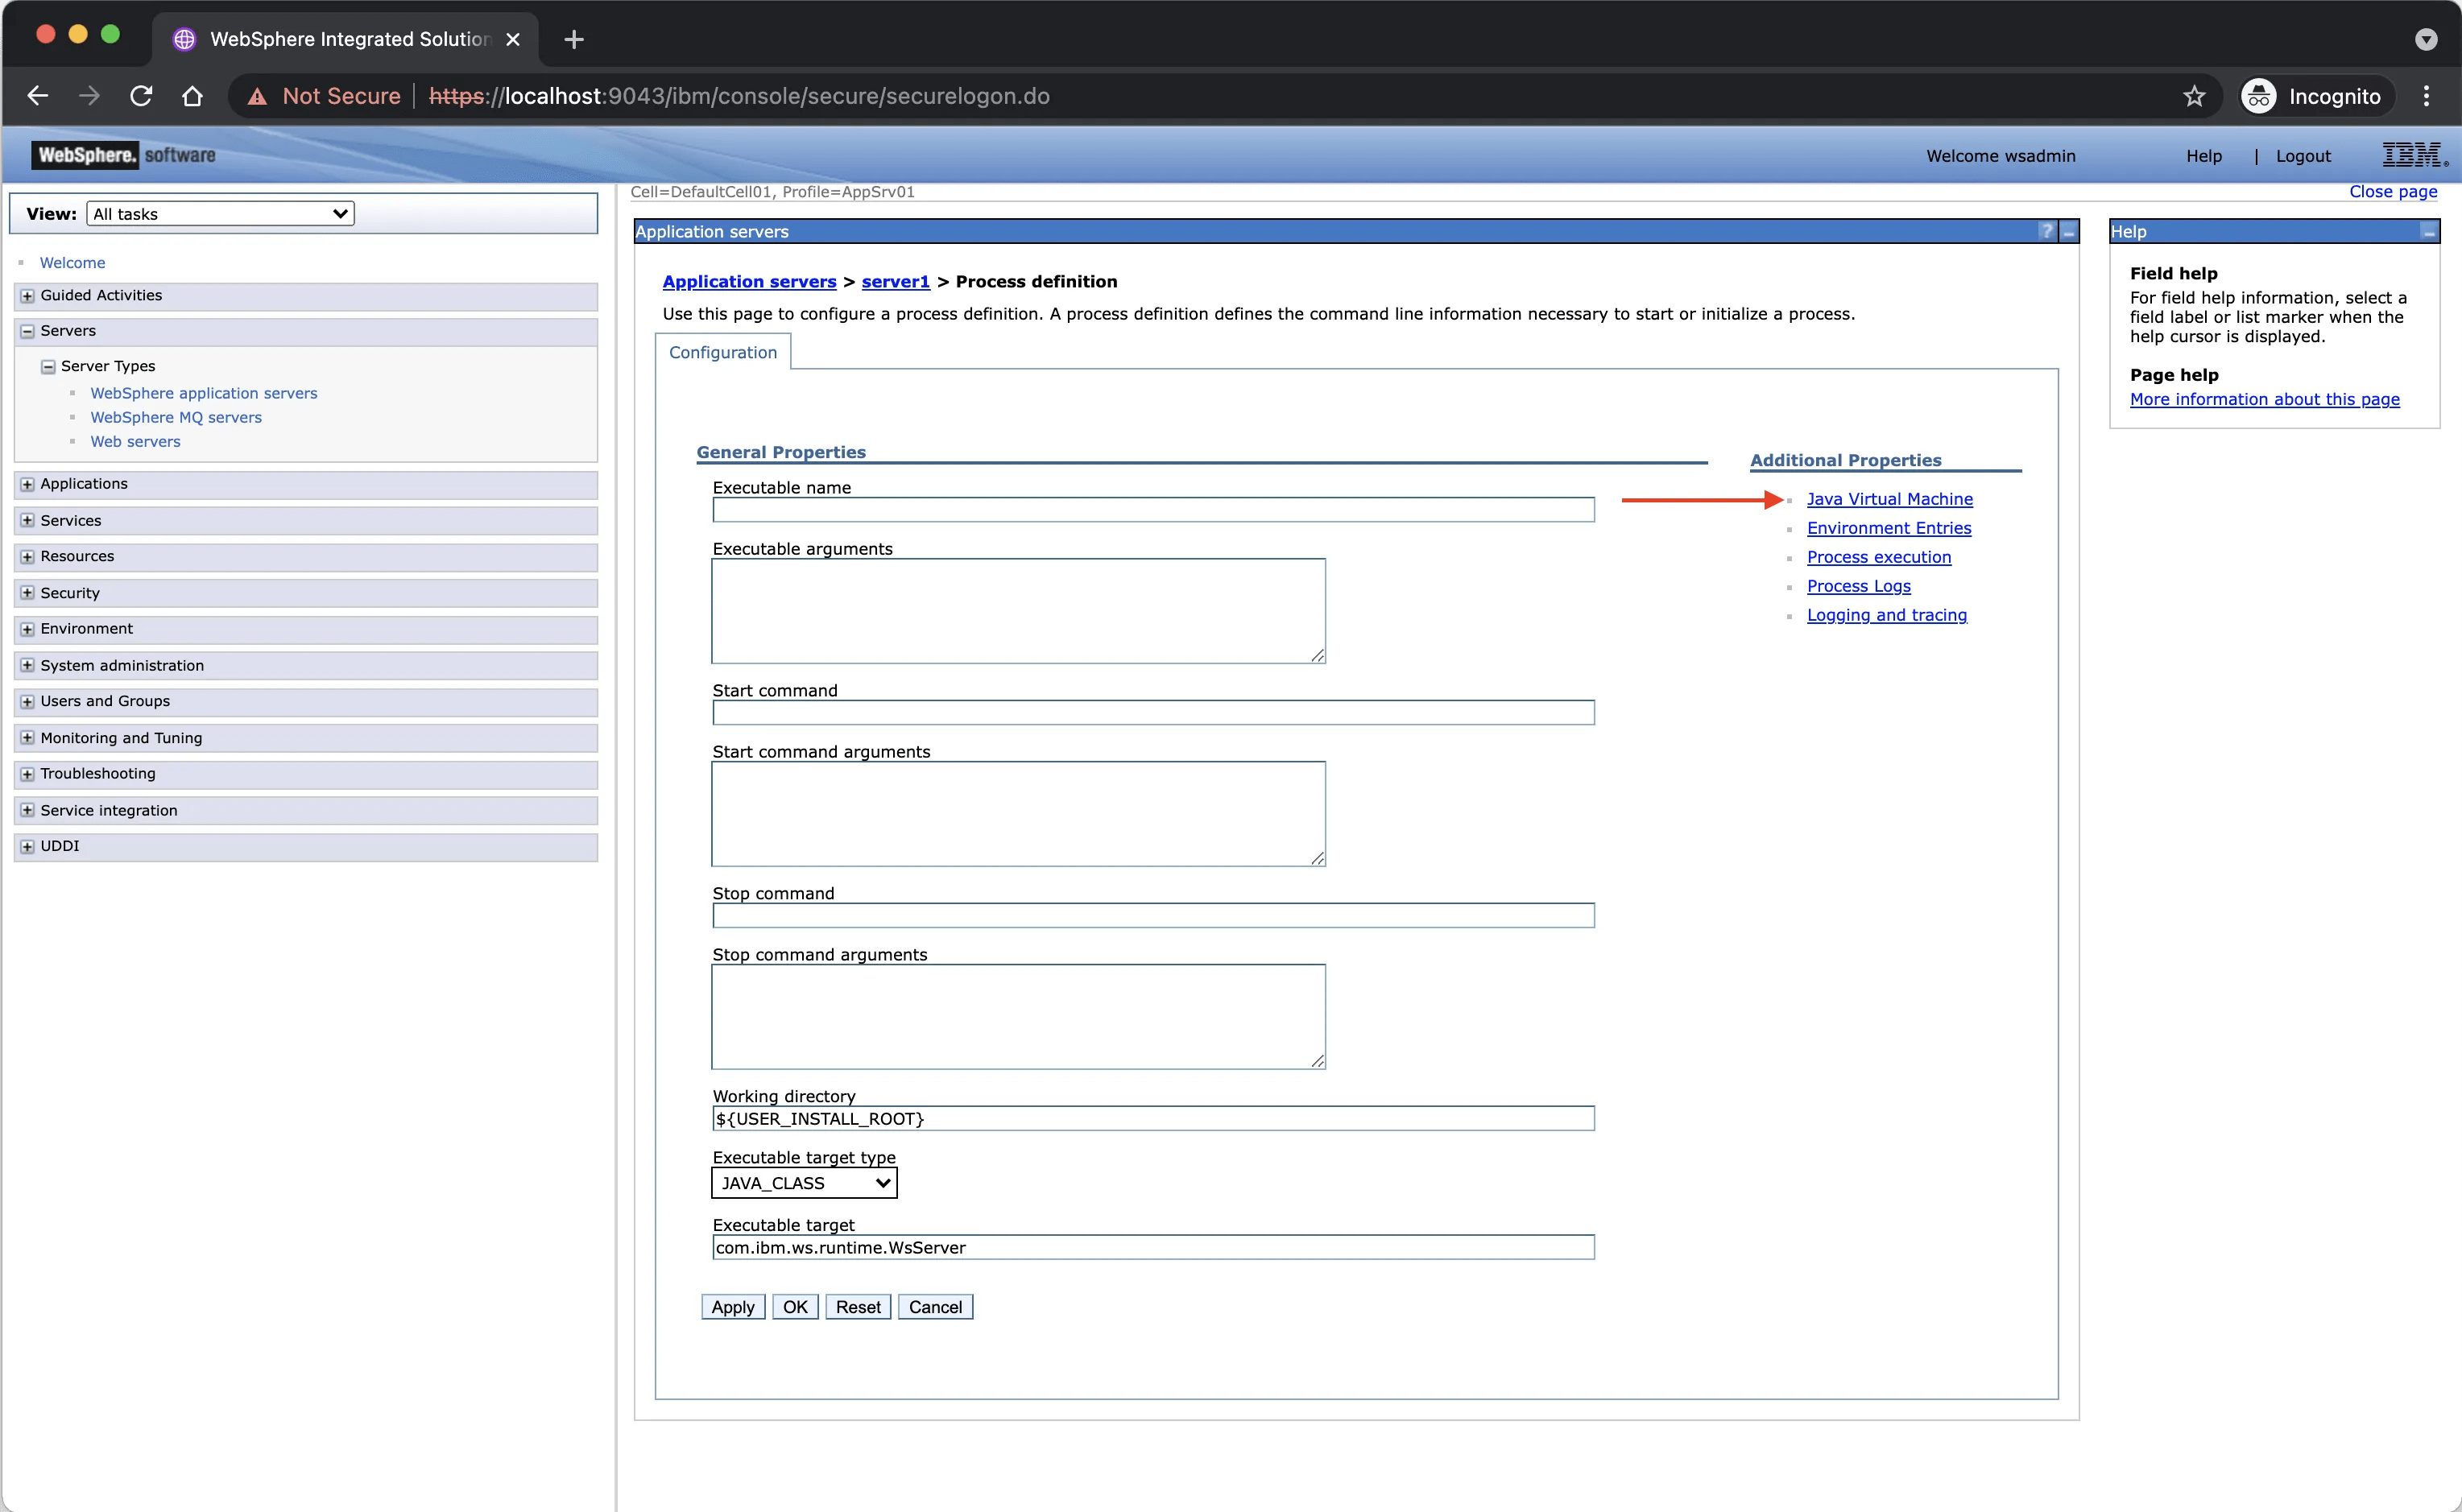Click the Cancel button
The height and width of the screenshot is (1512, 2462).
[x=935, y=1307]
